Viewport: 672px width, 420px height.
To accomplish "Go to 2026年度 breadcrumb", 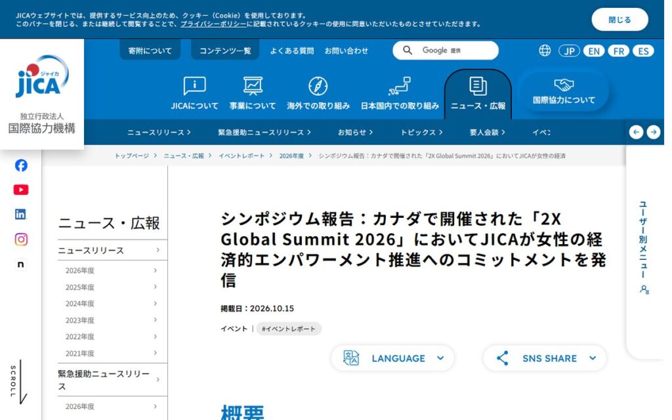I will click(291, 156).
